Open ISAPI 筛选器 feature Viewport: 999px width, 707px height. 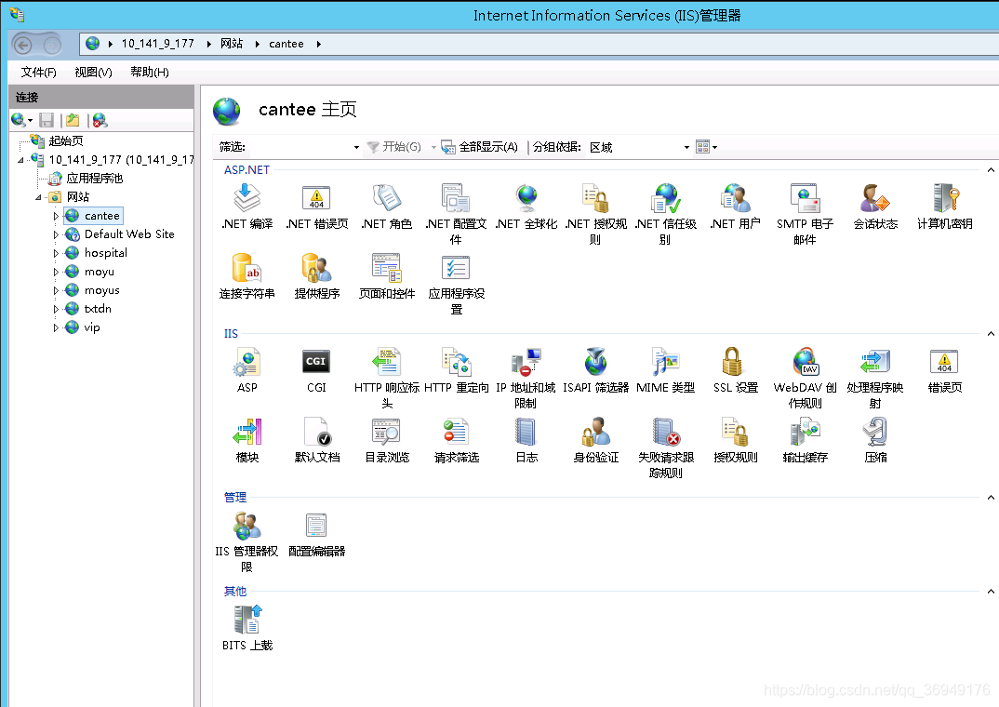(x=595, y=370)
